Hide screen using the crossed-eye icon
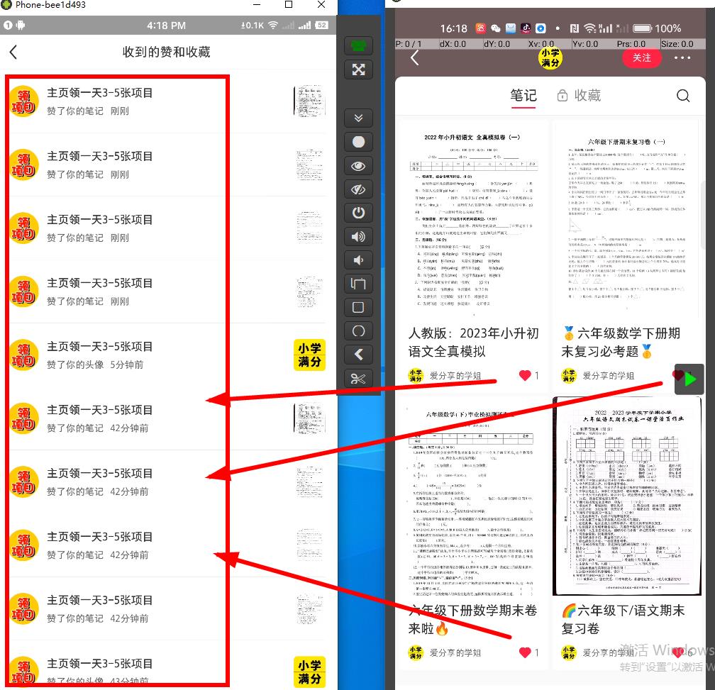The width and height of the screenshot is (715, 690). click(358, 189)
